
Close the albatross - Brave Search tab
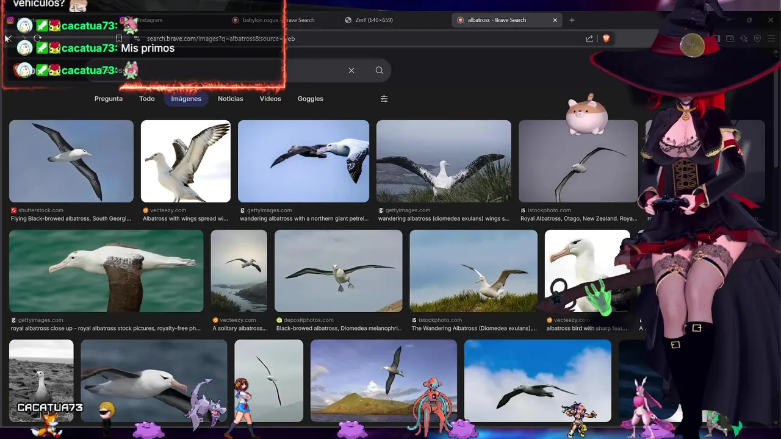pyautogui.click(x=555, y=20)
